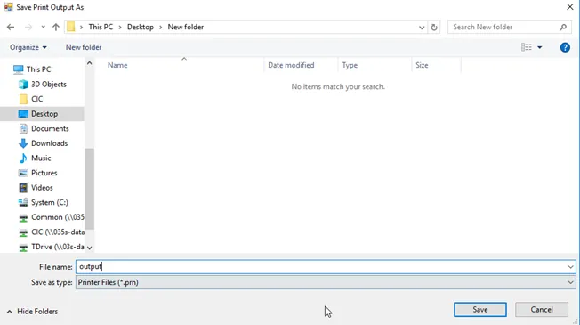580x325 pixels.
Task: Open the help question mark icon
Action: [x=565, y=47]
